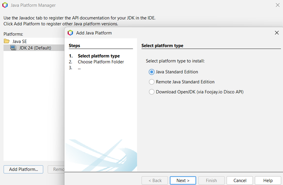This screenshot has height=185, width=283.
Task: Click the 'Select platform type to install:' label
Action: (175, 61)
